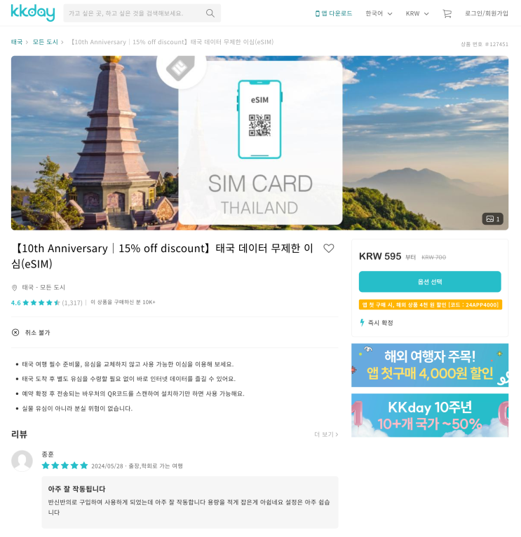The height and width of the screenshot is (537, 521).
Task: Open the 앱 첫구매 4,000원 할인 banner
Action: click(x=430, y=365)
